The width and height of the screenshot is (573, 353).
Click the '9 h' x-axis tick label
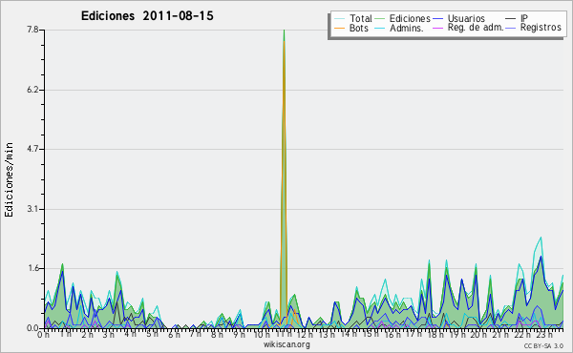click(x=239, y=335)
